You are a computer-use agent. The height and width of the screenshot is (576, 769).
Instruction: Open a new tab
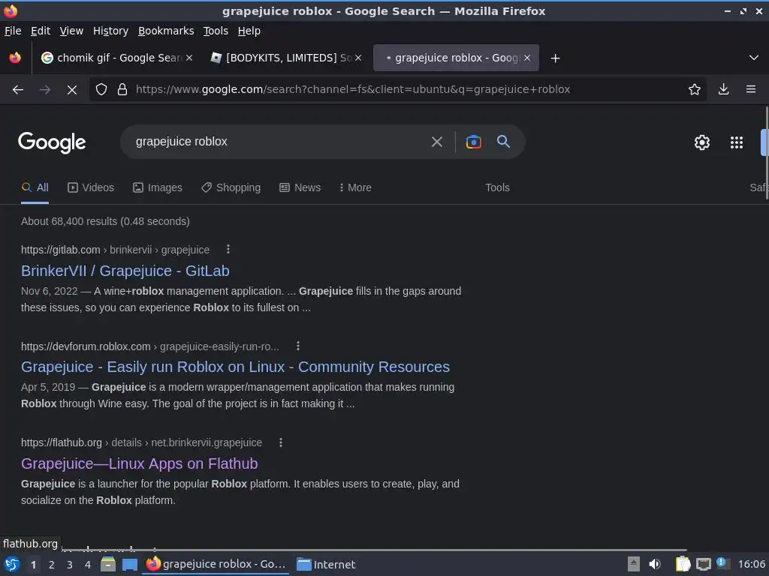click(555, 58)
